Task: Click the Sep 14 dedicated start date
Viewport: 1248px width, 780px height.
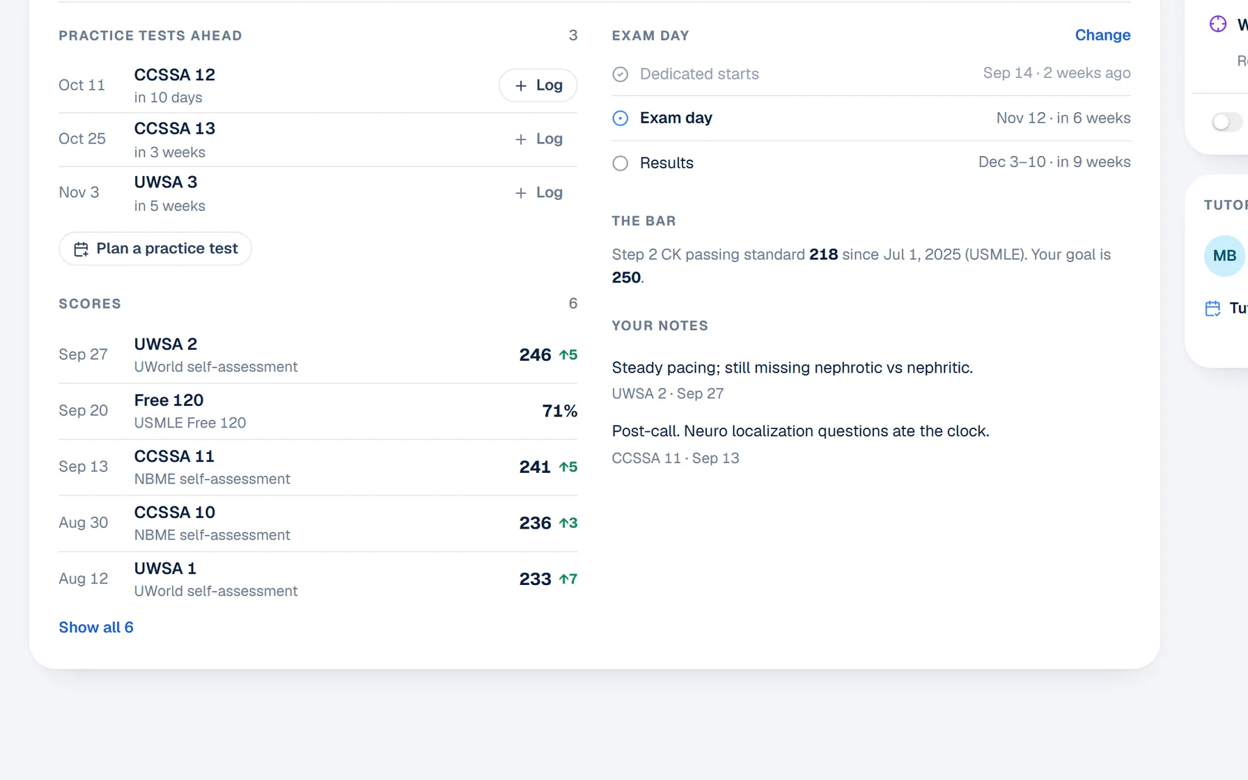Action: point(1008,73)
